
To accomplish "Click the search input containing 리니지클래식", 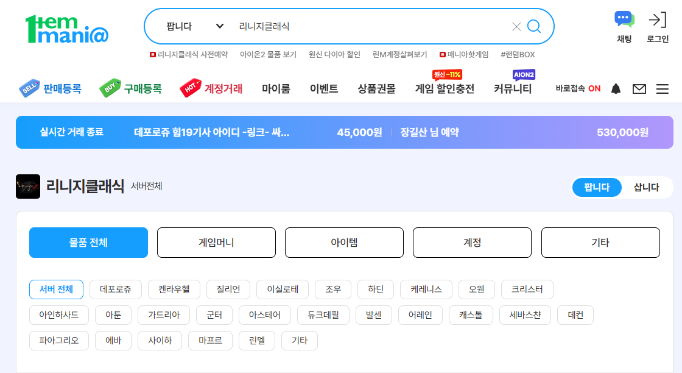I will point(370,26).
